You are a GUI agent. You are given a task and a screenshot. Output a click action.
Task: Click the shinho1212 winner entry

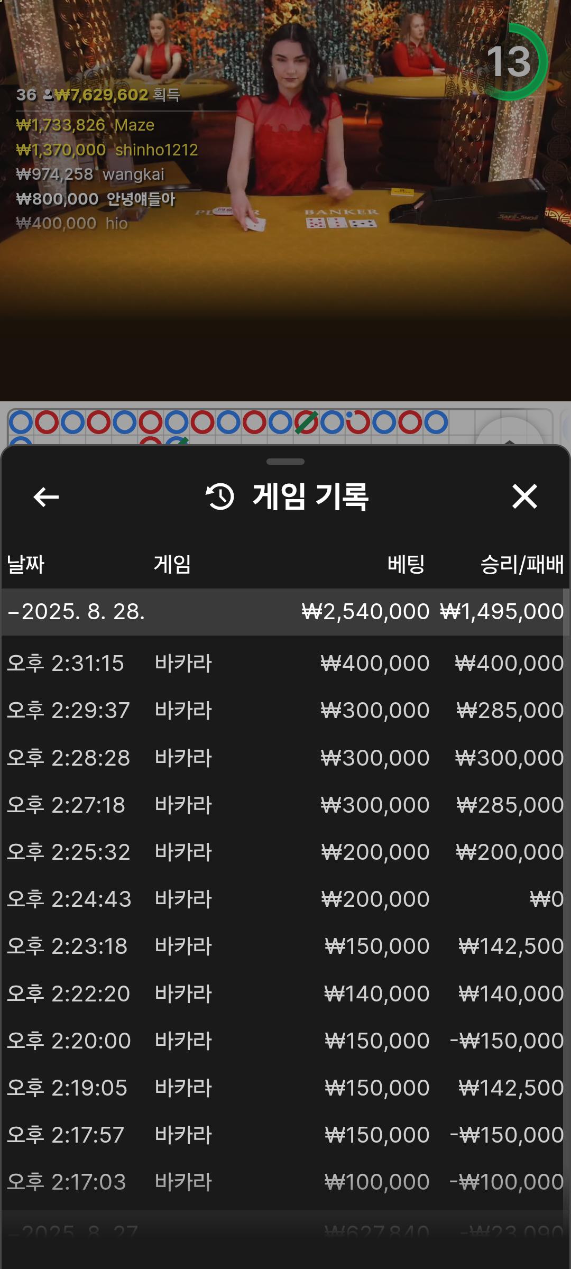click(107, 150)
